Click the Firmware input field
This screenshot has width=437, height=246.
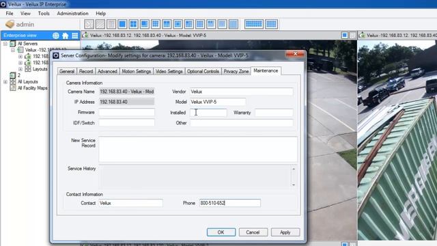[x=127, y=112]
